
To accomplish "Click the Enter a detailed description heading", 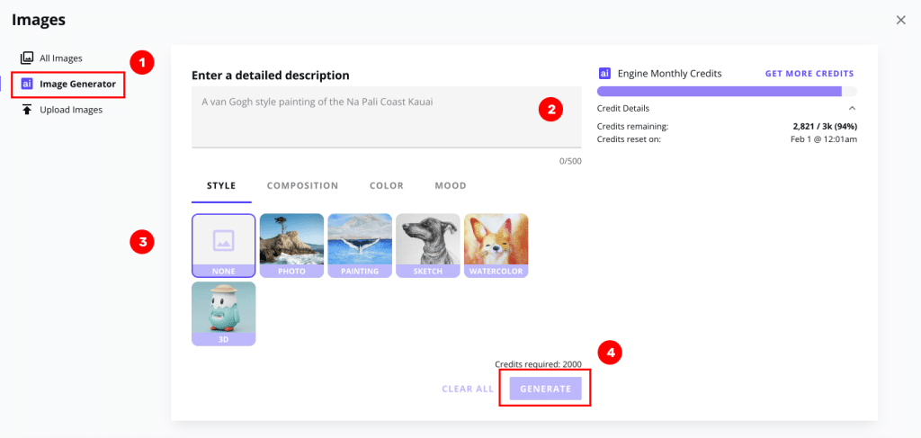I will tap(270, 76).
